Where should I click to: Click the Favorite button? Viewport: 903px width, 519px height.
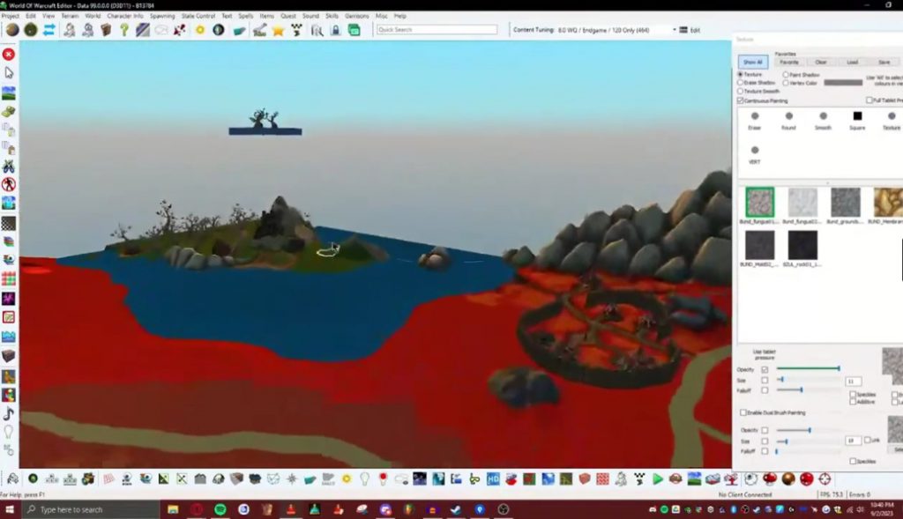tap(789, 63)
